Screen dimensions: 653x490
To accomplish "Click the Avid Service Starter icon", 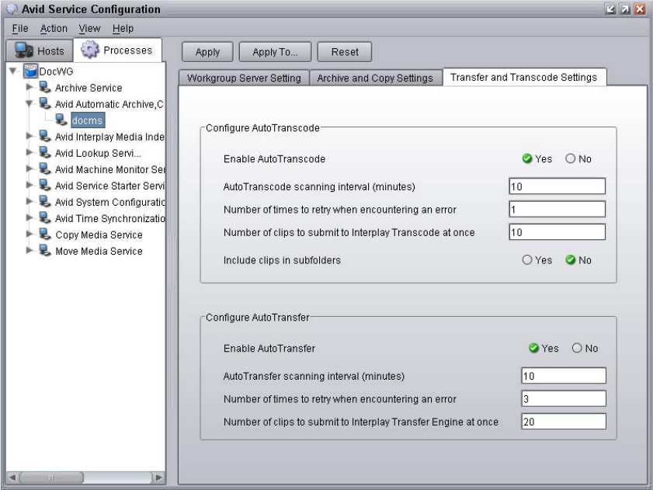I will click(x=45, y=185).
